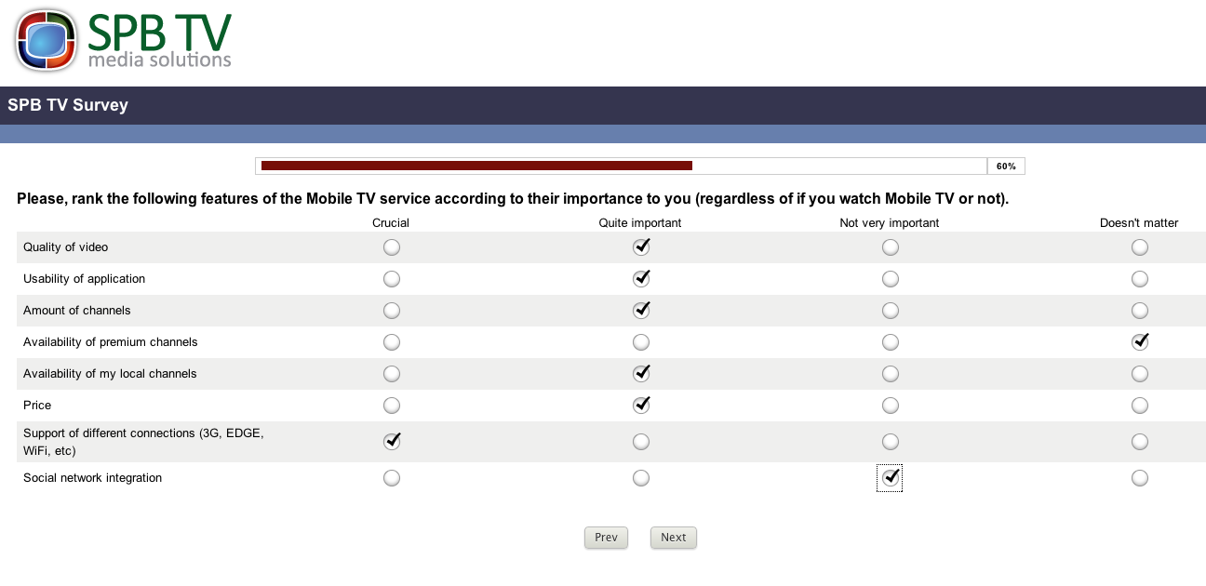The image size is (1206, 586).
Task: Select Quite important for premium channels row
Action: pyautogui.click(x=641, y=342)
